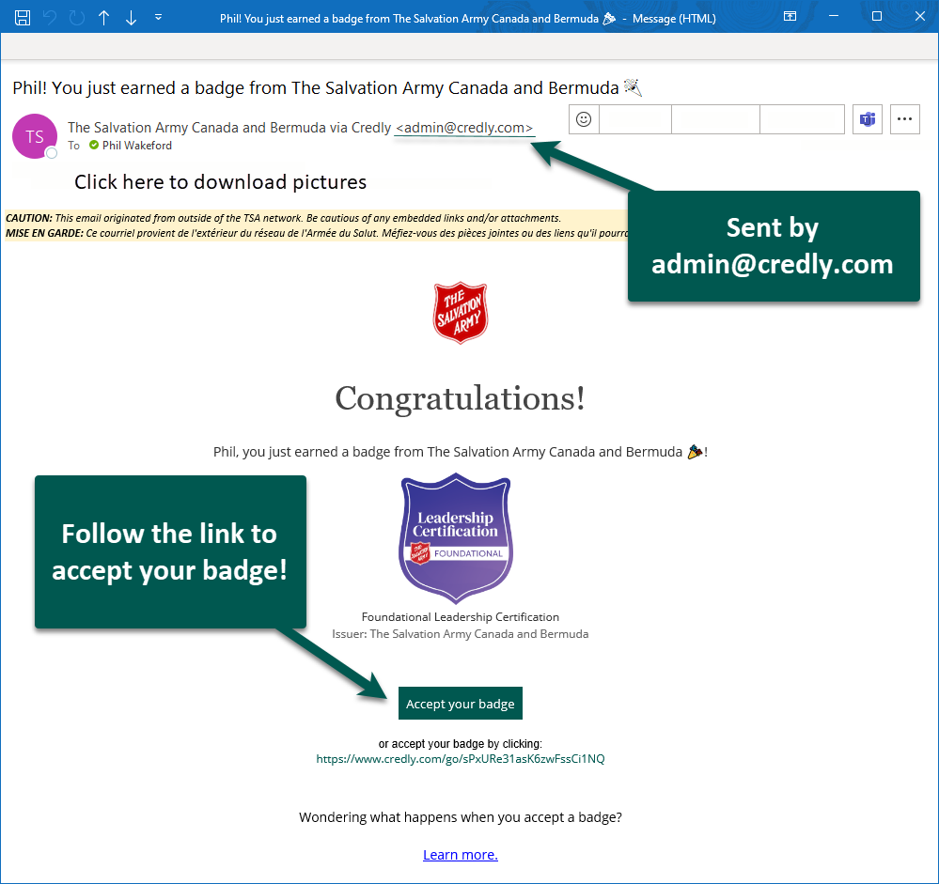Click the Accept your badge button

tap(460, 704)
